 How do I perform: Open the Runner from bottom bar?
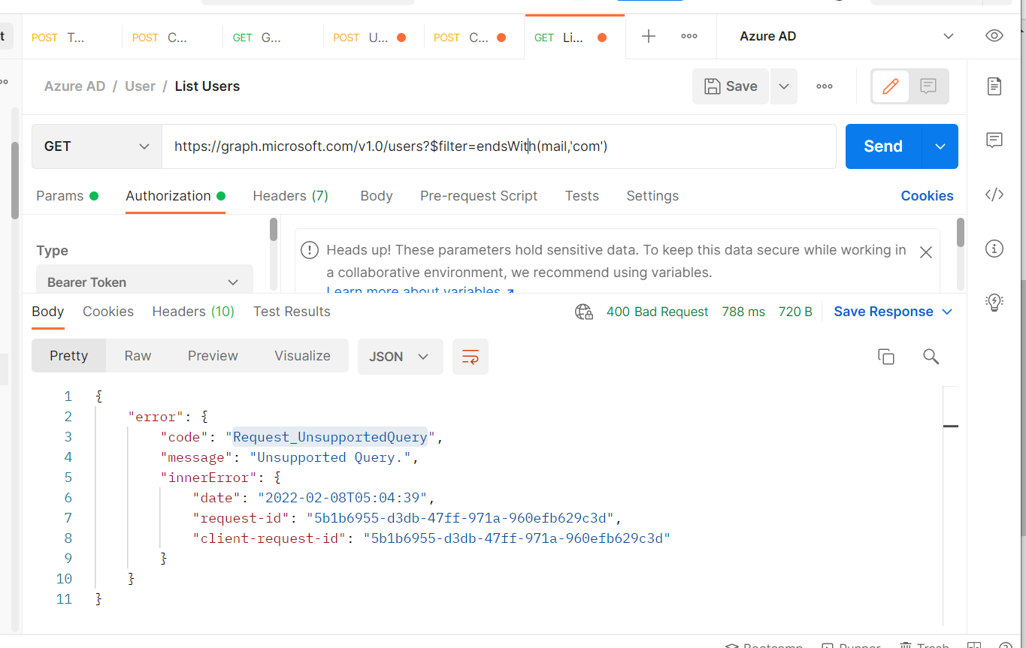click(850, 643)
